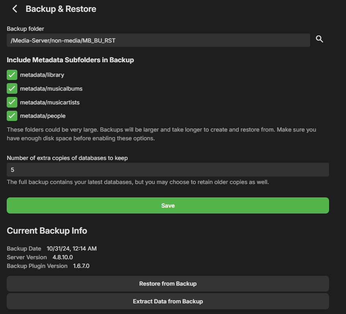346x314 pixels.
Task: Click the Backup folder path field
Action: 158,40
